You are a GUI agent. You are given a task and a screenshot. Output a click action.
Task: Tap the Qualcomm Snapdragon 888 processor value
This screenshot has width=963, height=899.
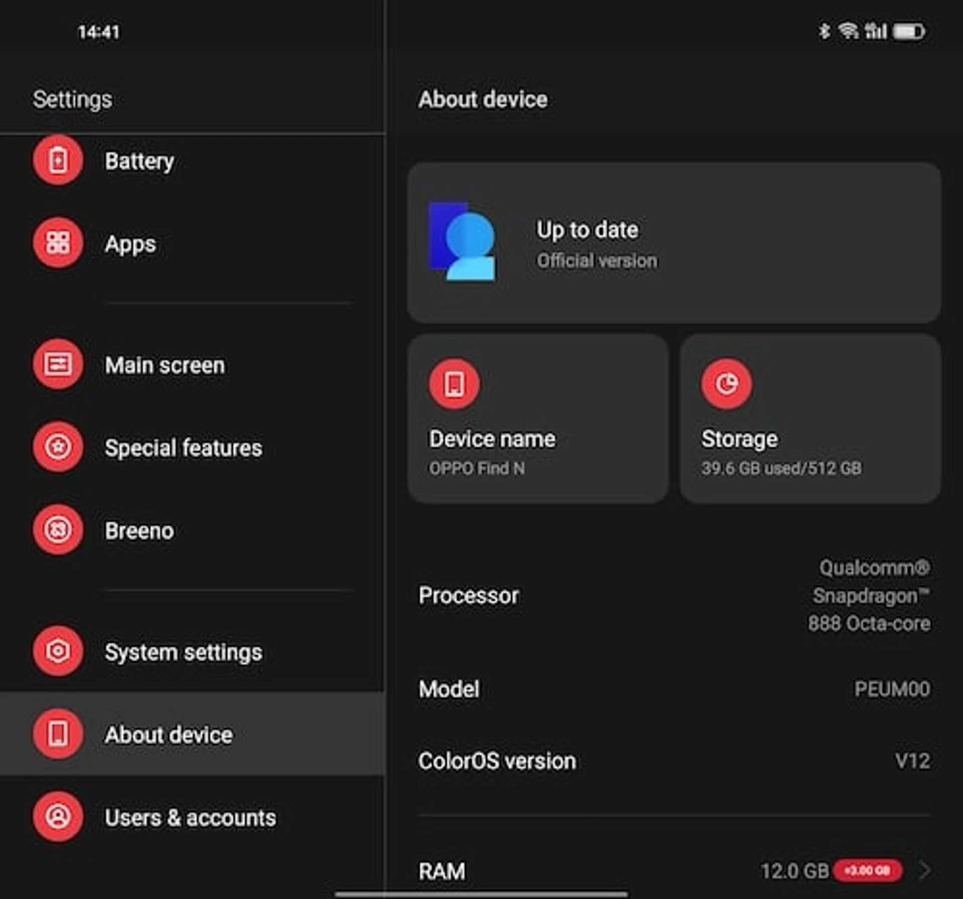click(x=870, y=596)
